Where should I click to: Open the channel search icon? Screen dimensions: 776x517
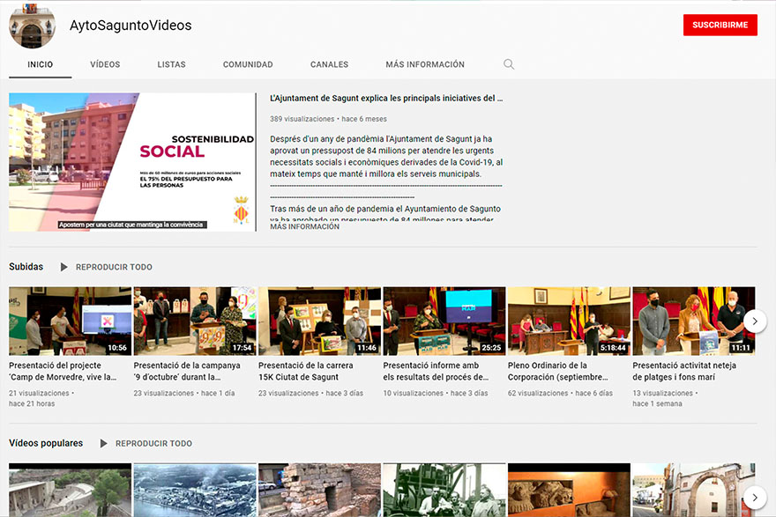509,63
